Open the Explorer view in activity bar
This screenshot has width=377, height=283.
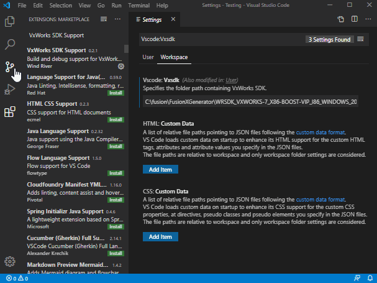(9, 21)
